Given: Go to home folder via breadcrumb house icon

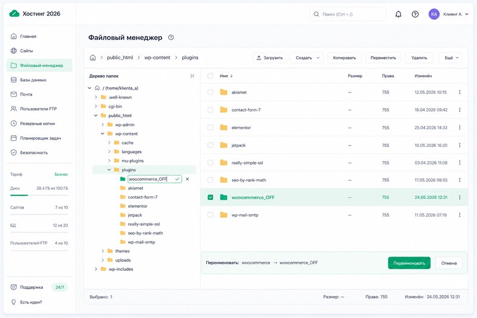Looking at the screenshot, I should pos(93,57).
